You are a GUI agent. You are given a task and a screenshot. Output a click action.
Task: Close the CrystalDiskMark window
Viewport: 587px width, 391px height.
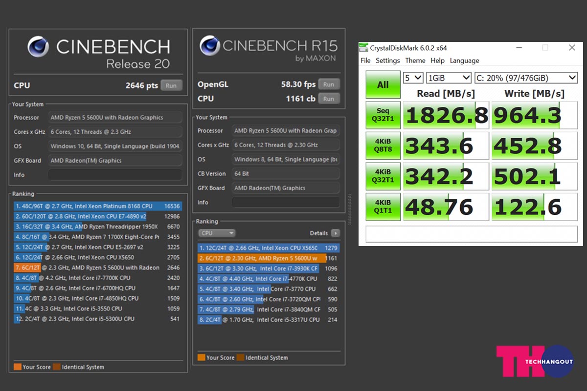(572, 48)
